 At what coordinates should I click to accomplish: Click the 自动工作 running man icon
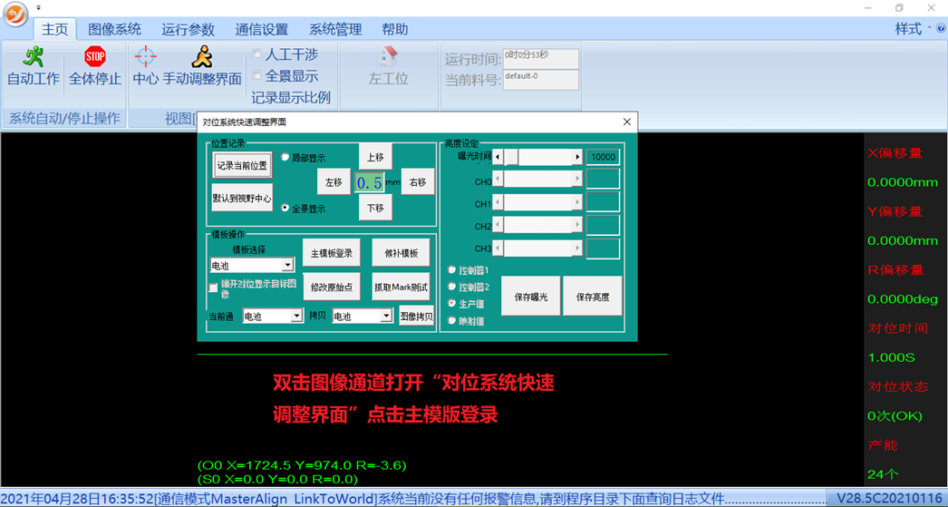(34, 56)
